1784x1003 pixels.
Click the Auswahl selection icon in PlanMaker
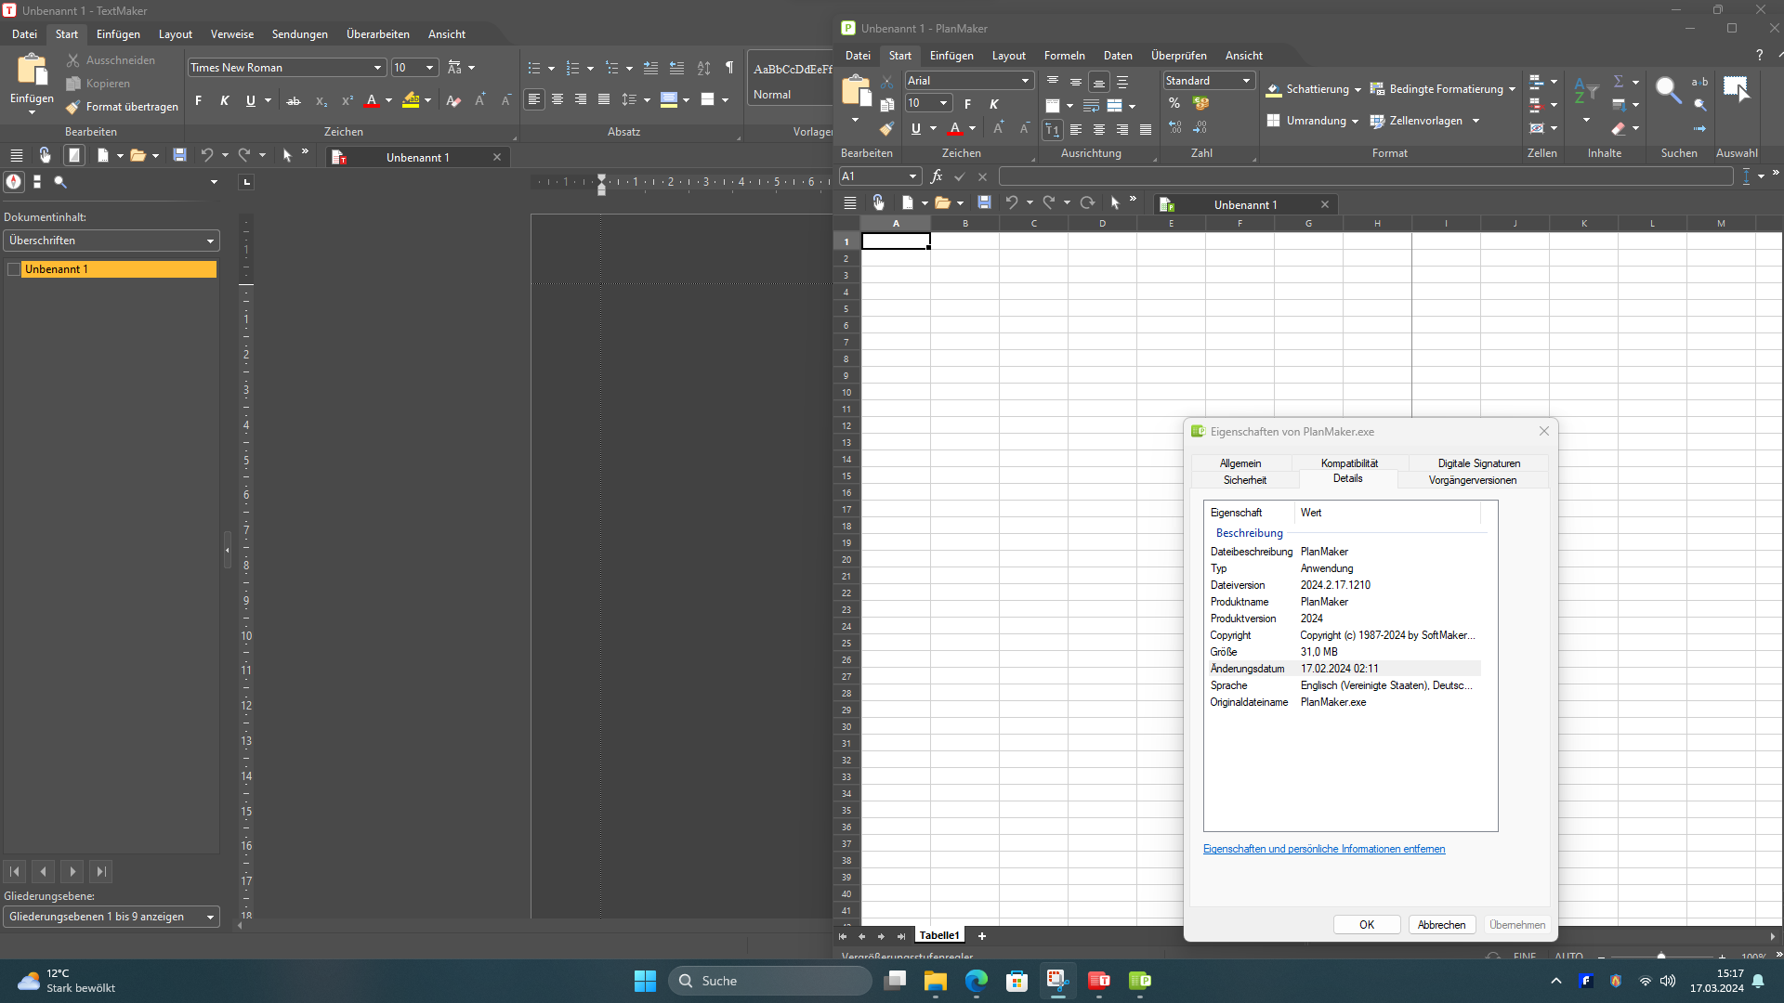1736,89
